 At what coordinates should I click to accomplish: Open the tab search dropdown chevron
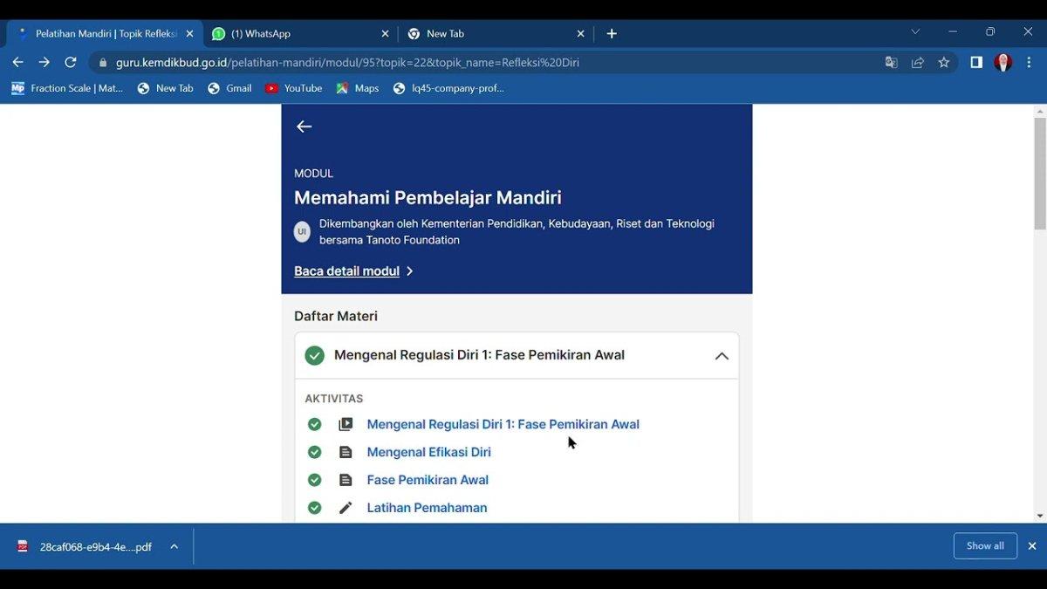pos(915,32)
